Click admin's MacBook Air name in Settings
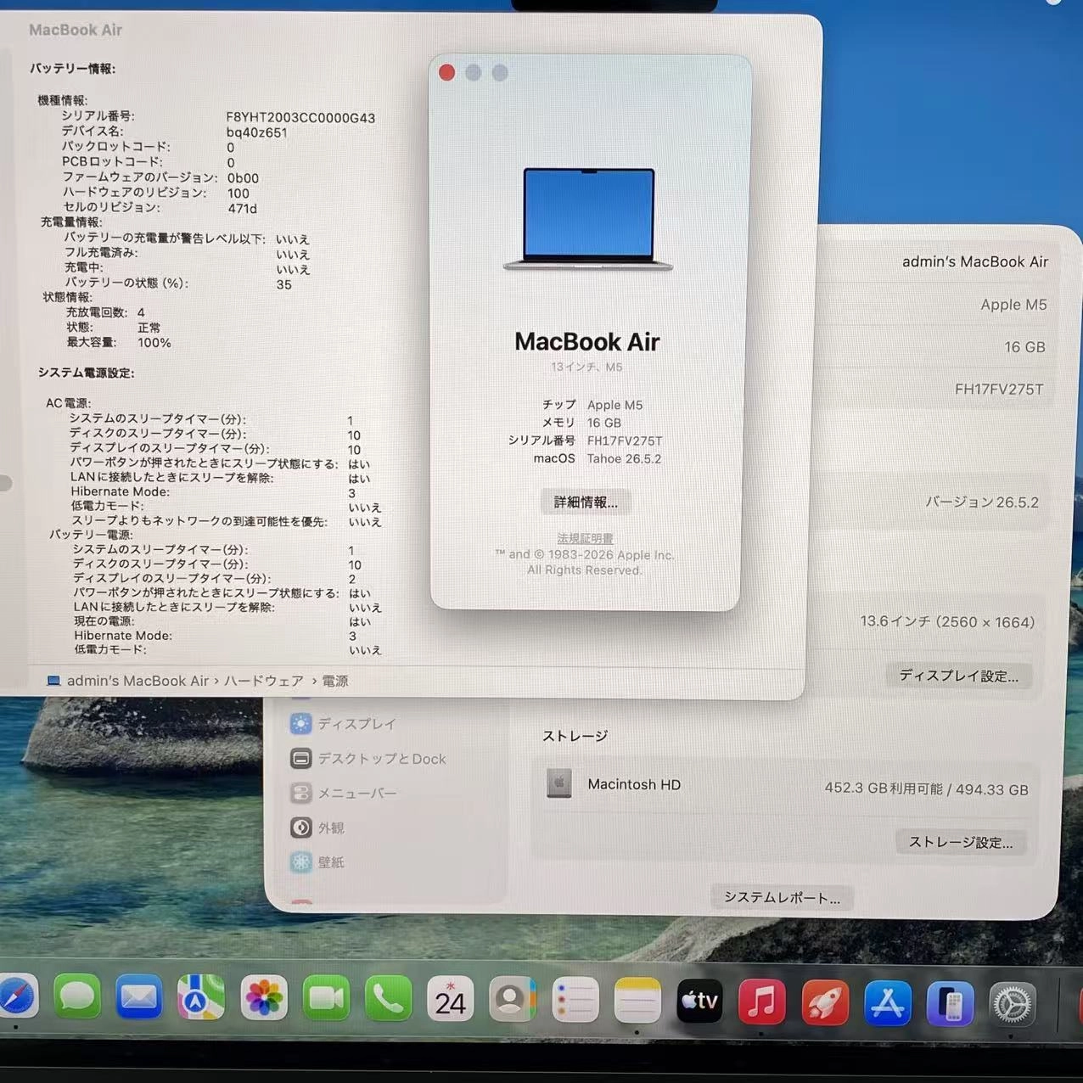 coord(975,261)
